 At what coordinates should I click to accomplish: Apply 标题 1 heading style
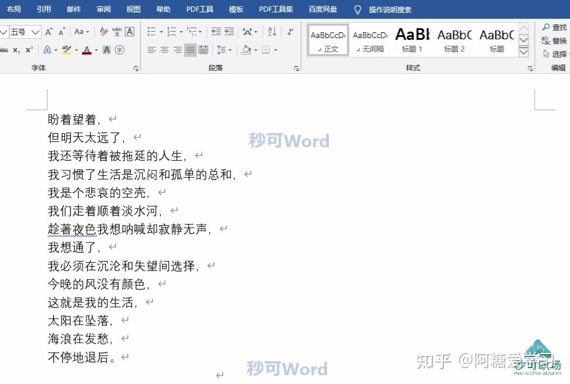pyautogui.click(x=412, y=40)
